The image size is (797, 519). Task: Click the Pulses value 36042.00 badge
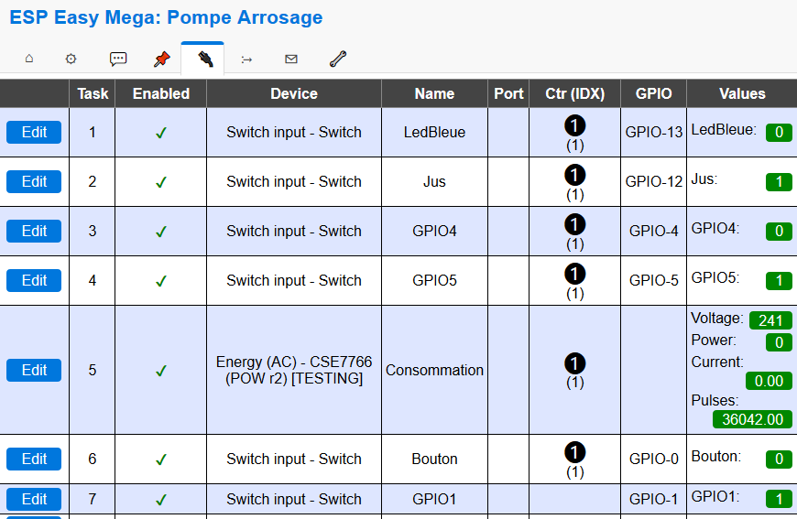click(x=752, y=419)
